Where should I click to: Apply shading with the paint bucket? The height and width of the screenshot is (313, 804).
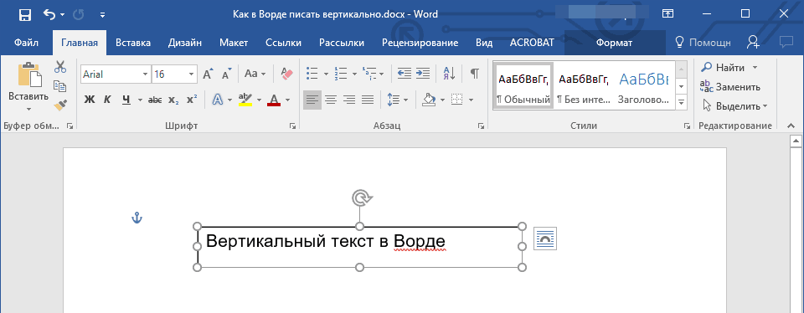point(428,100)
